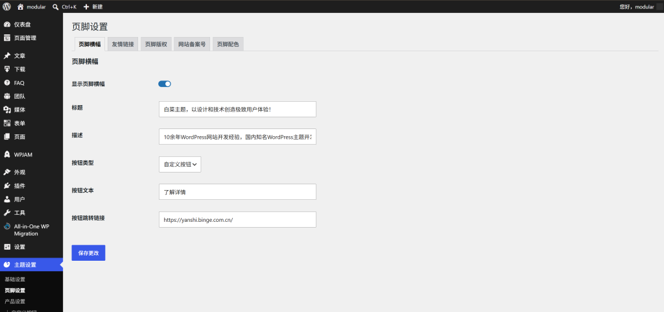Image resolution: width=664 pixels, height=312 pixels.
Task: Click the 页脚设置 page heading
Action: click(89, 27)
